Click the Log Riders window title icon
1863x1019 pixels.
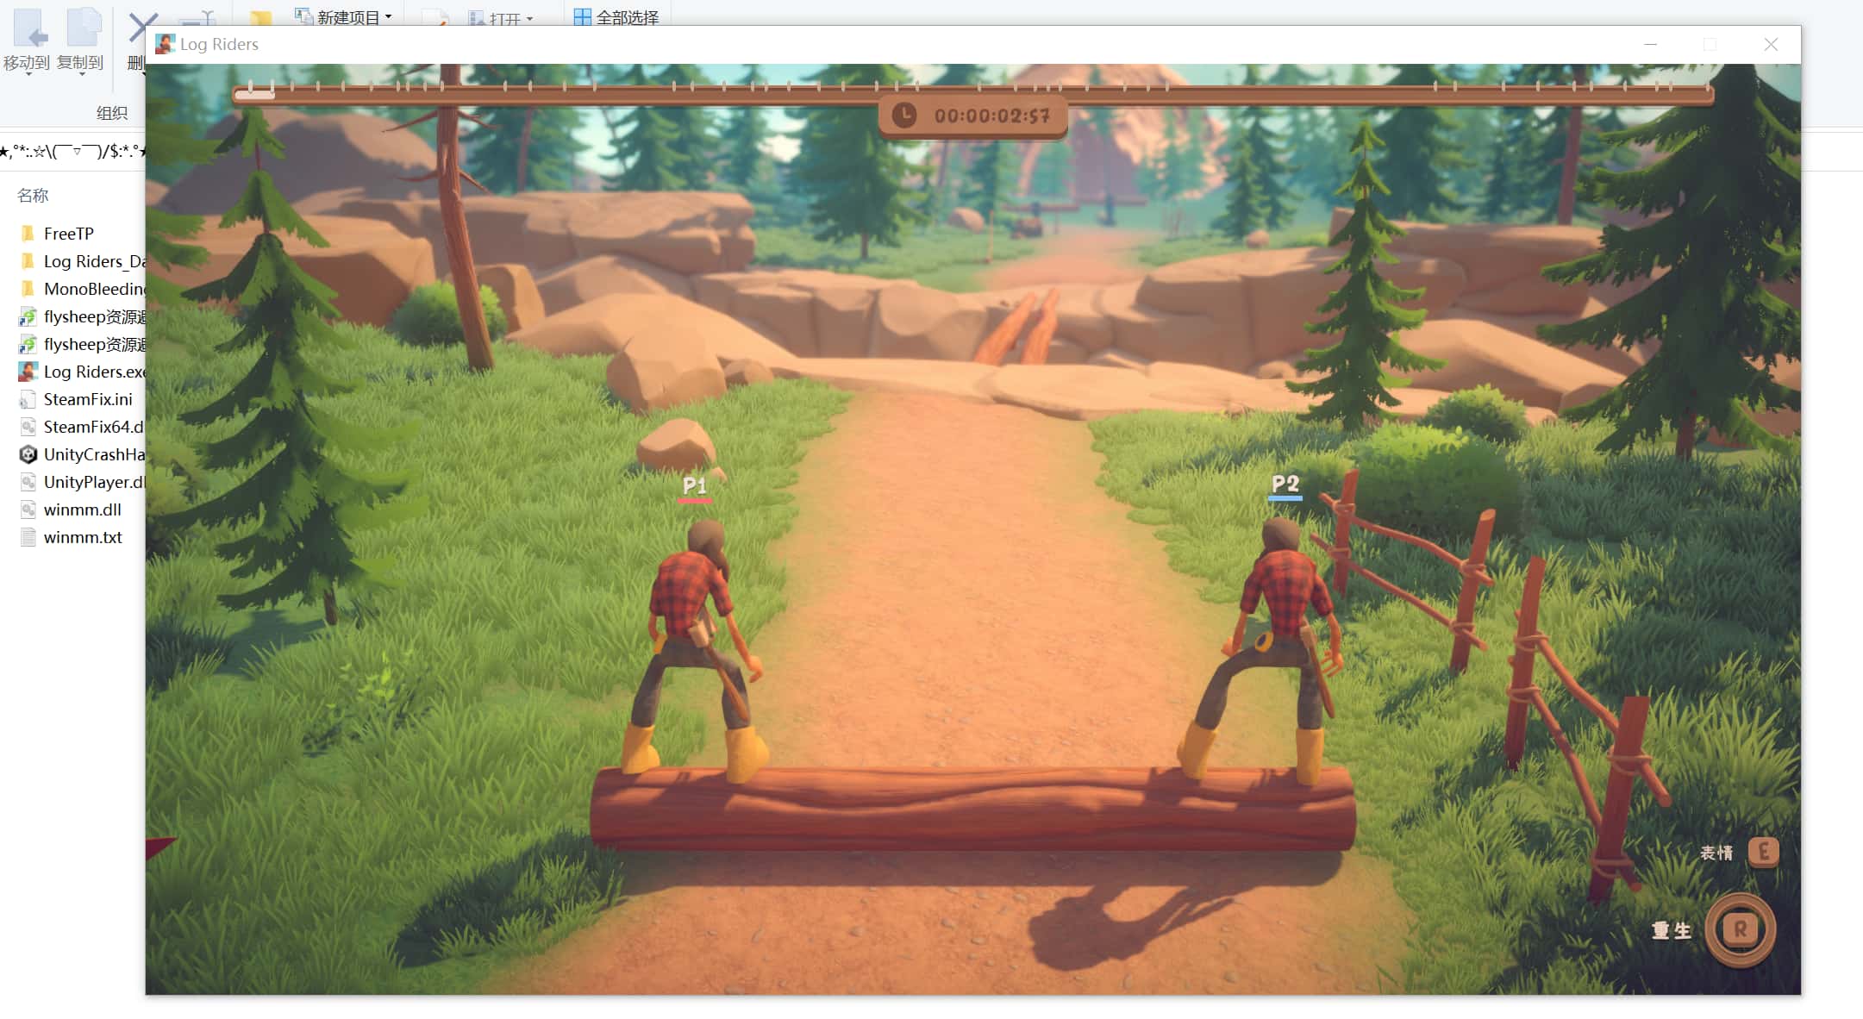(x=165, y=44)
